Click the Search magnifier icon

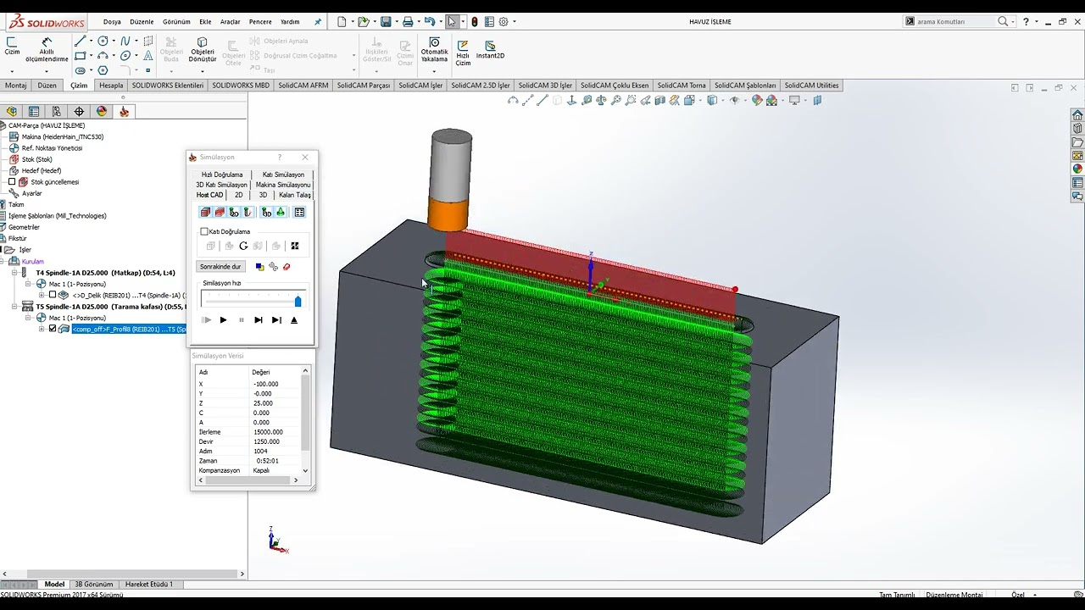click(1004, 22)
